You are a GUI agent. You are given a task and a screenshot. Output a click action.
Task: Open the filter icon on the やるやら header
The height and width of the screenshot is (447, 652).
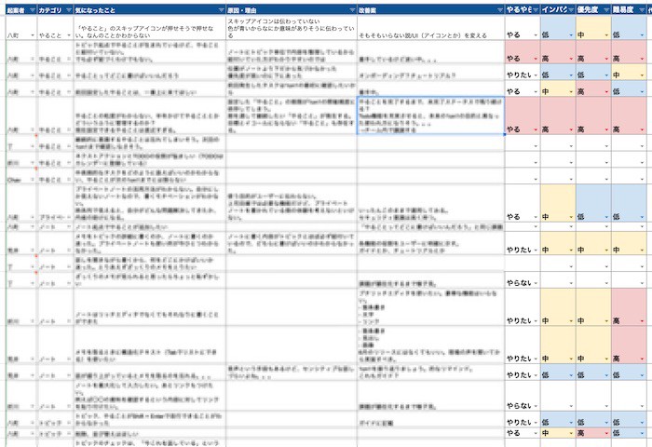[x=536, y=10]
